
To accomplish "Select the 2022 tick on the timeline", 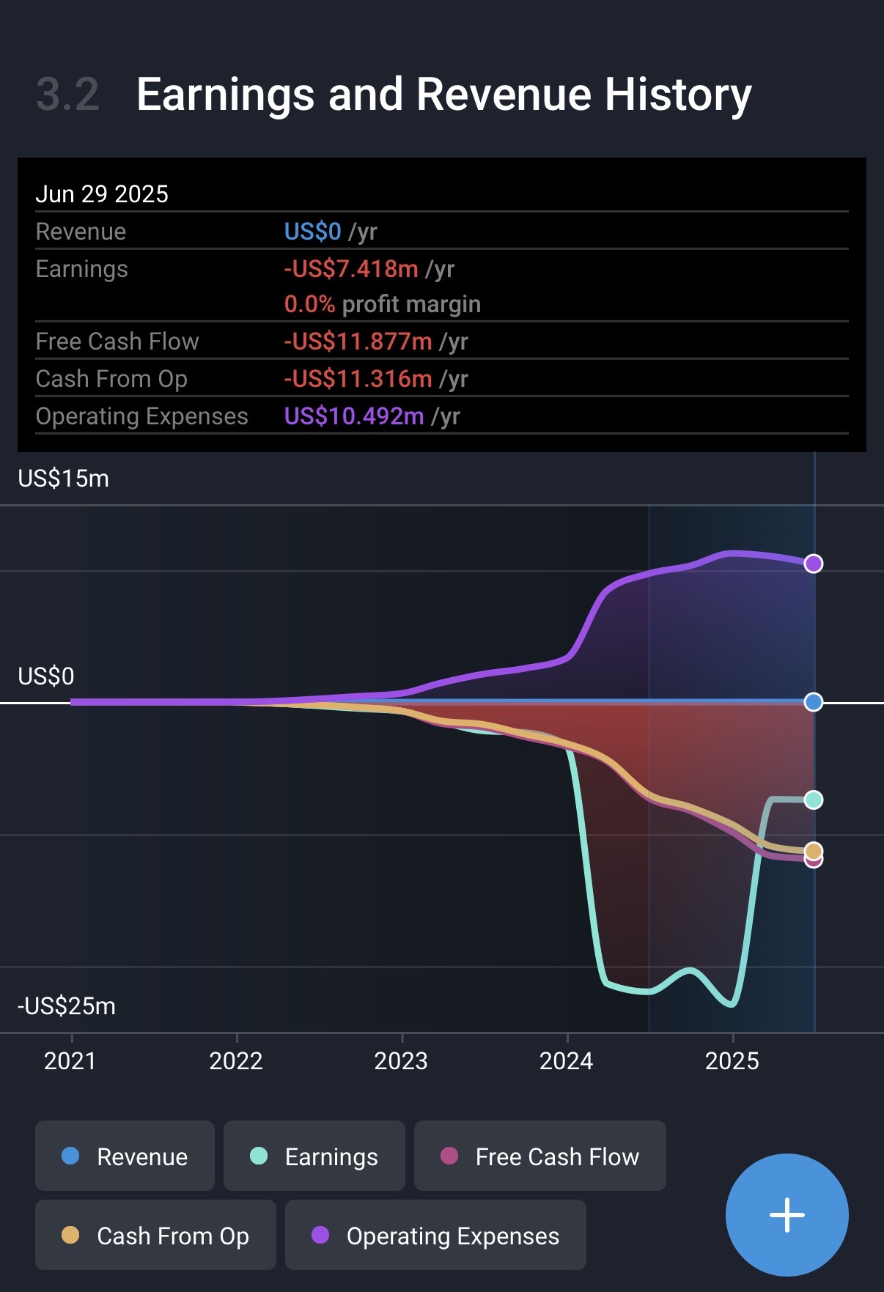I will 236,1060.
